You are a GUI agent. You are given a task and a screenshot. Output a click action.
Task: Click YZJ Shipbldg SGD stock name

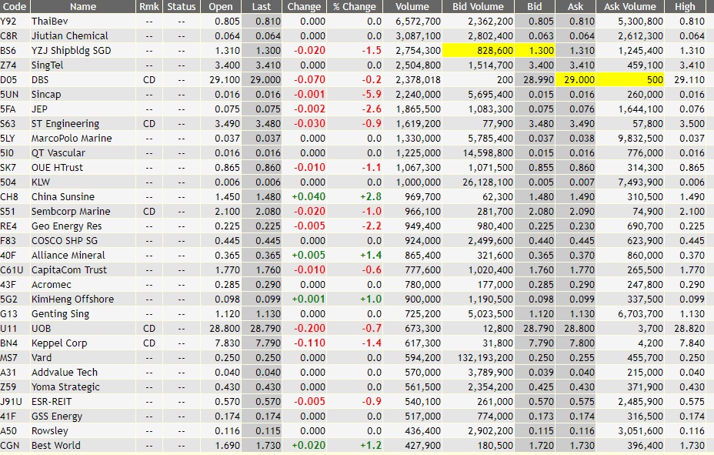(x=71, y=51)
